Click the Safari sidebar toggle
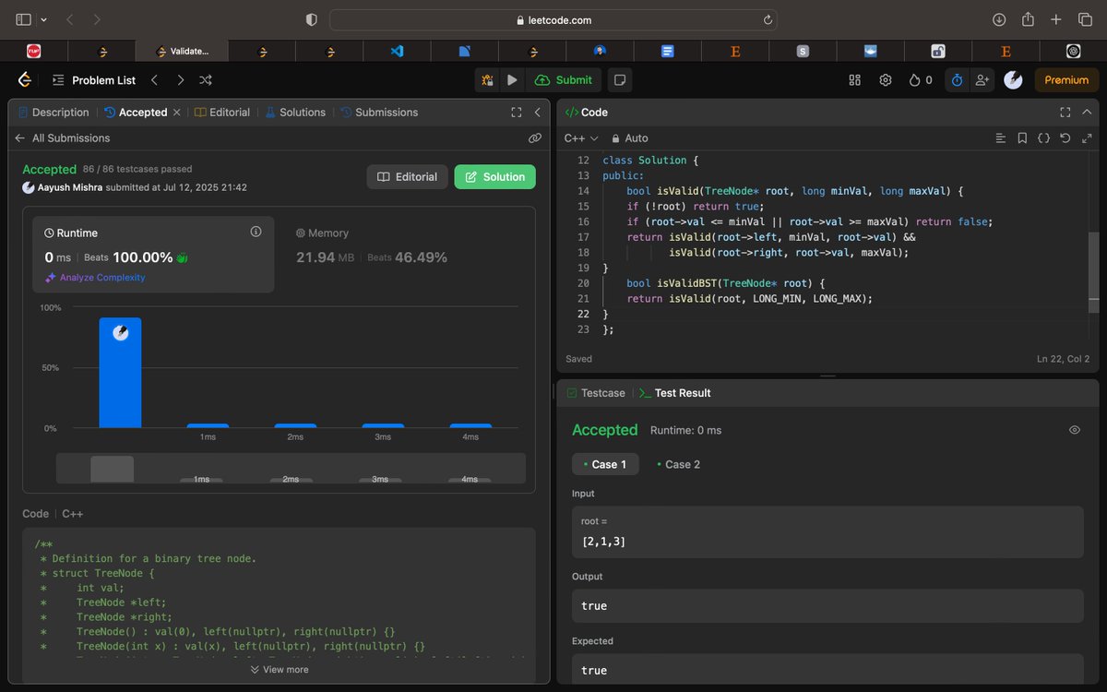Viewport: 1107px width, 692px height. [x=24, y=19]
